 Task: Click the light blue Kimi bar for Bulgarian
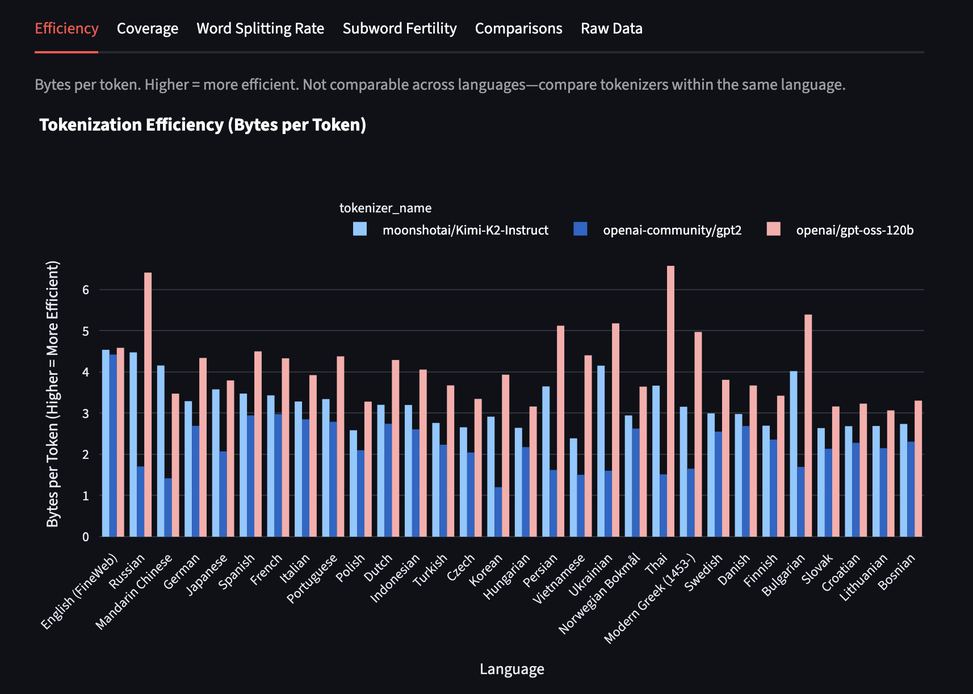[793, 454]
